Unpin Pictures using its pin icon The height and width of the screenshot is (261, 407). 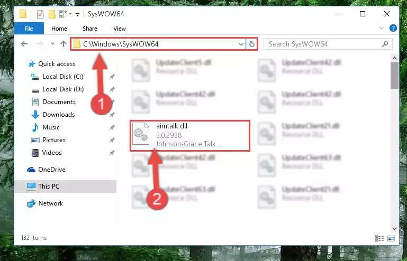pyautogui.click(x=112, y=140)
